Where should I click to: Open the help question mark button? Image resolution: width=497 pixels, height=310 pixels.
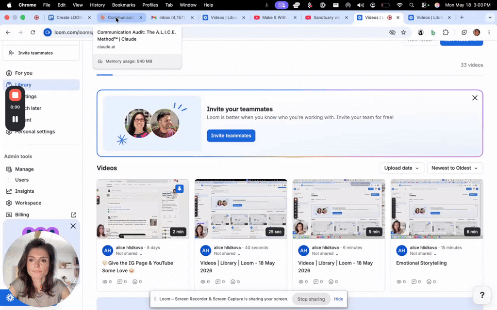pos(482,295)
